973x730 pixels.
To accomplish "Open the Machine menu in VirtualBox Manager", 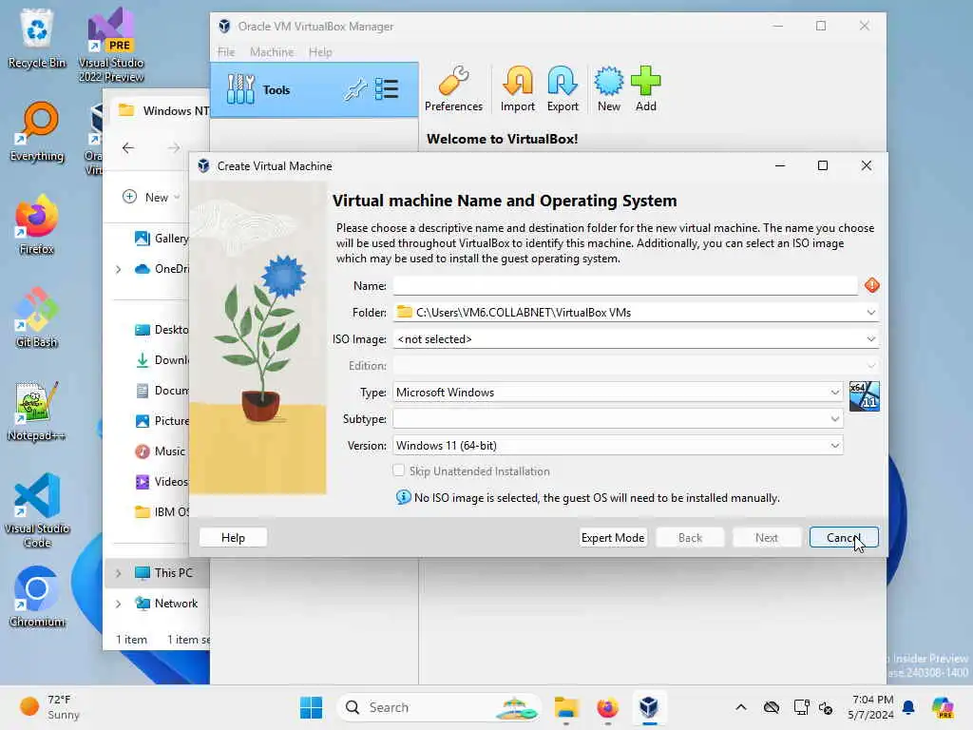I will [x=272, y=52].
